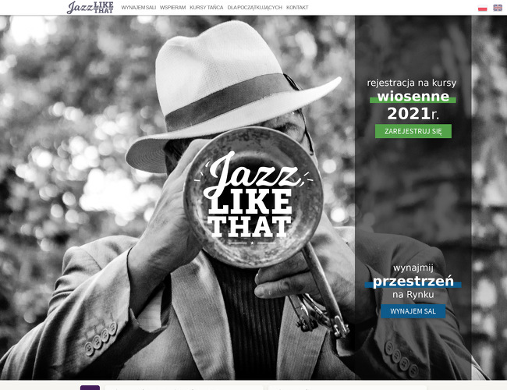
Task: Click the Jazz Like That header logo
Action: (x=90, y=8)
